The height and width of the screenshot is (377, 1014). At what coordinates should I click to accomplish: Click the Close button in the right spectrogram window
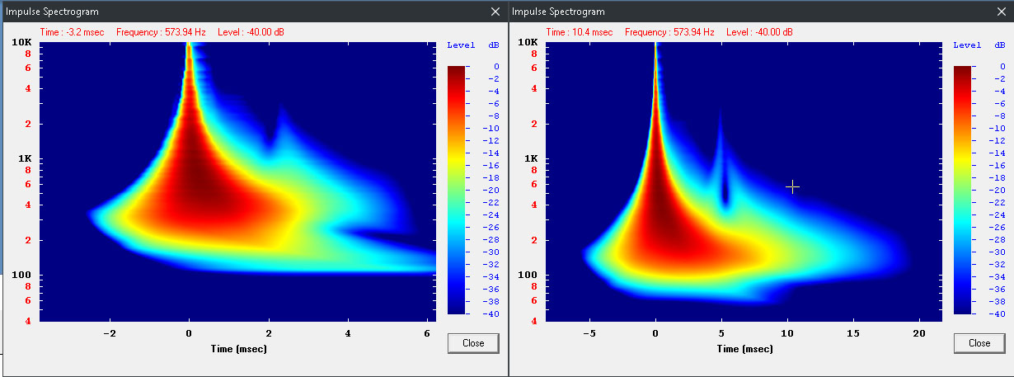(979, 342)
